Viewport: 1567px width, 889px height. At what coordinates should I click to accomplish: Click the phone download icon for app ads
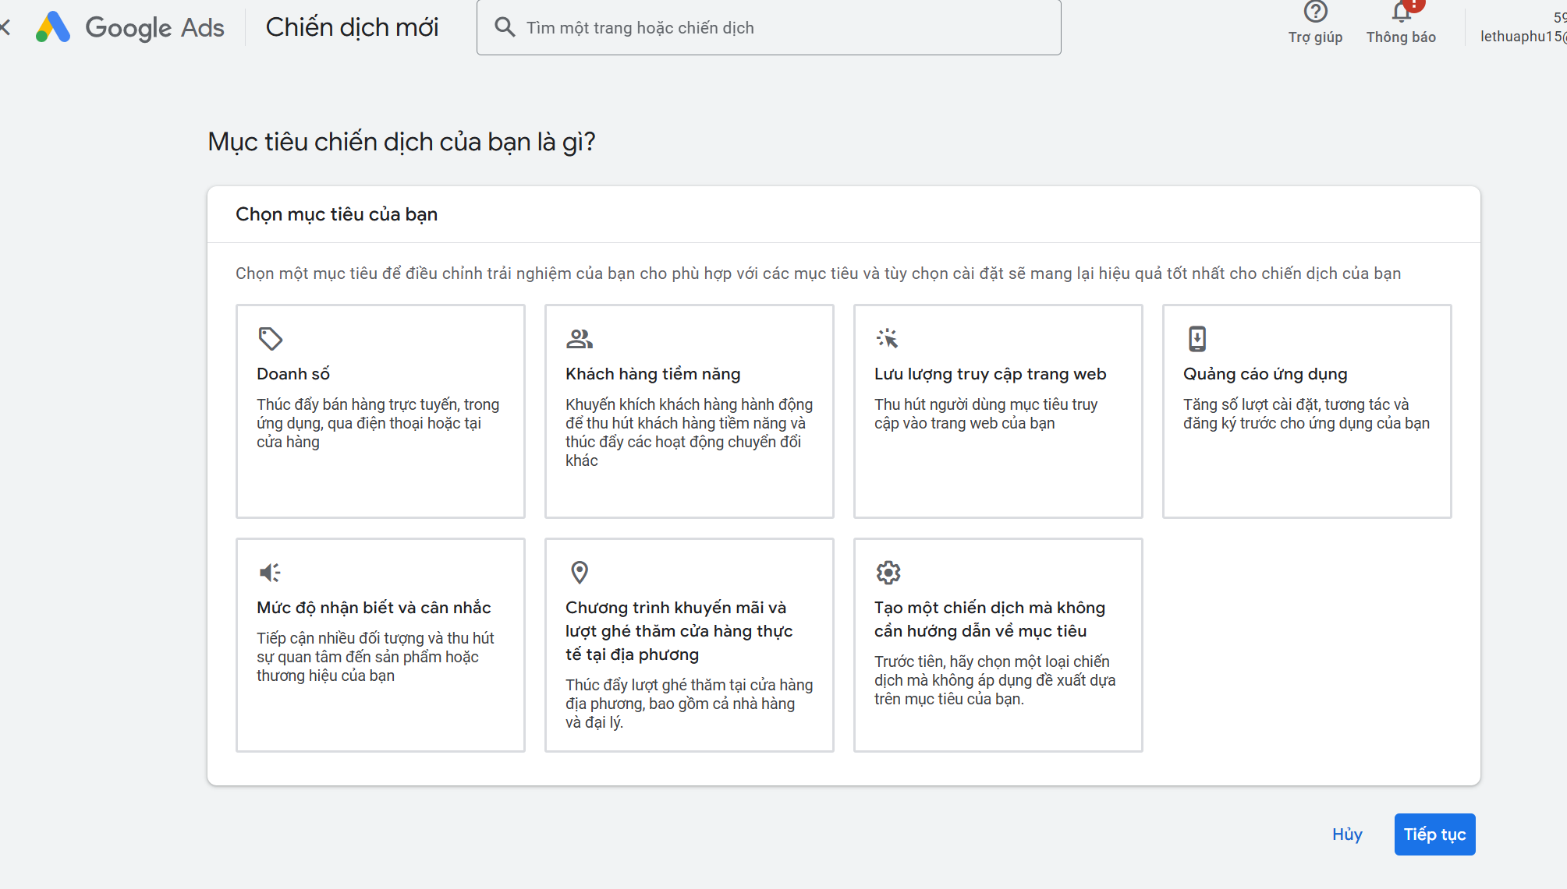pyautogui.click(x=1197, y=339)
